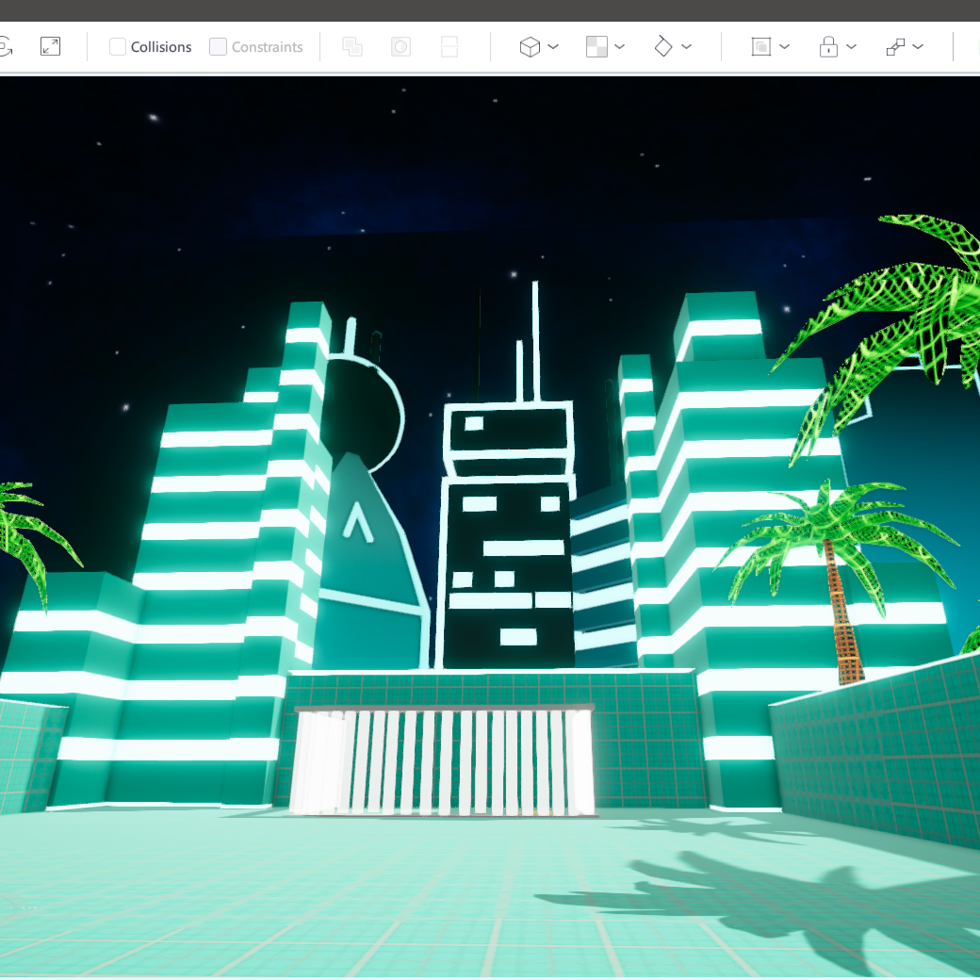Toggle the Constraints checkbox
Screen dimensions: 980x980
click(218, 47)
